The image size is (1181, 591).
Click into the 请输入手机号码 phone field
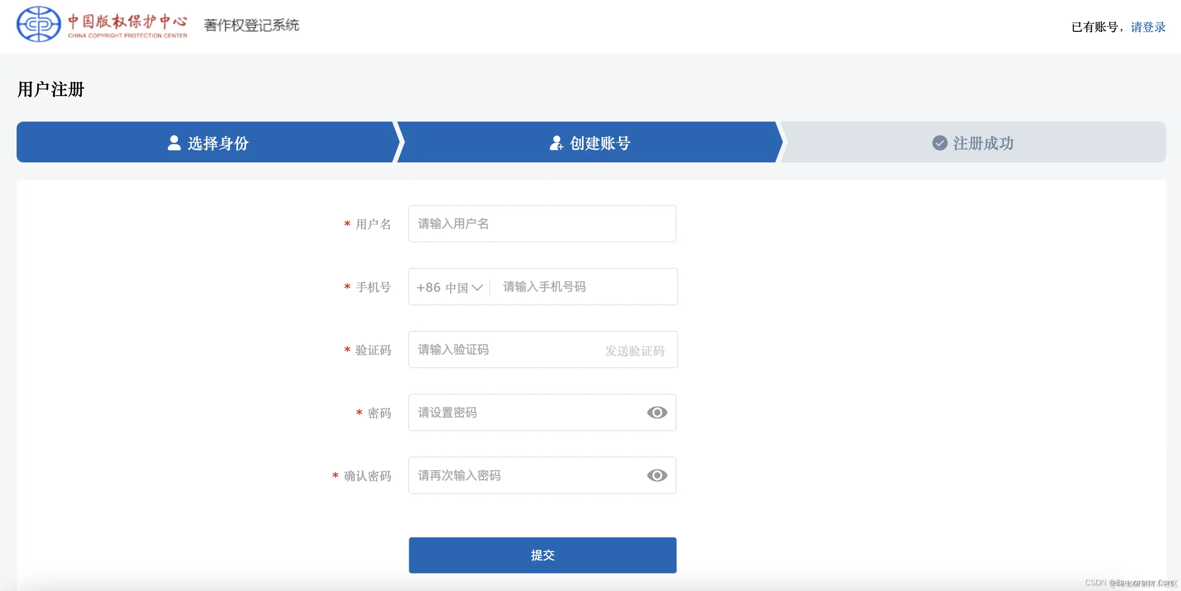point(582,287)
